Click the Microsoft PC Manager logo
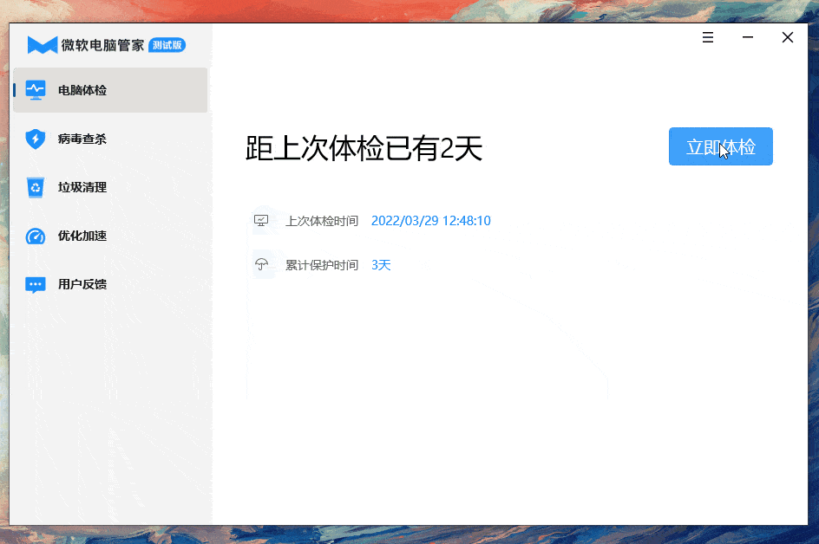This screenshot has width=819, height=544. [x=43, y=45]
